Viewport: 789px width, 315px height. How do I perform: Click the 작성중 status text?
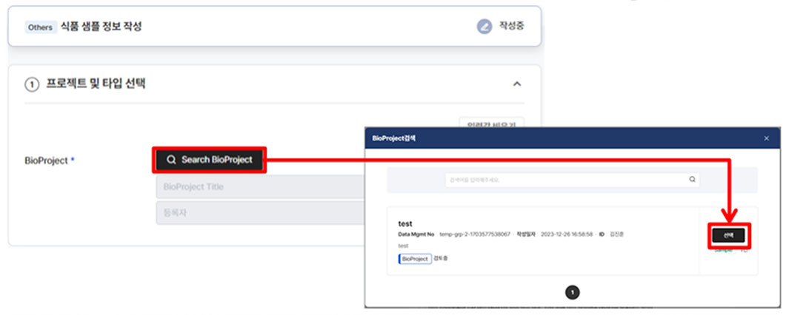(511, 27)
